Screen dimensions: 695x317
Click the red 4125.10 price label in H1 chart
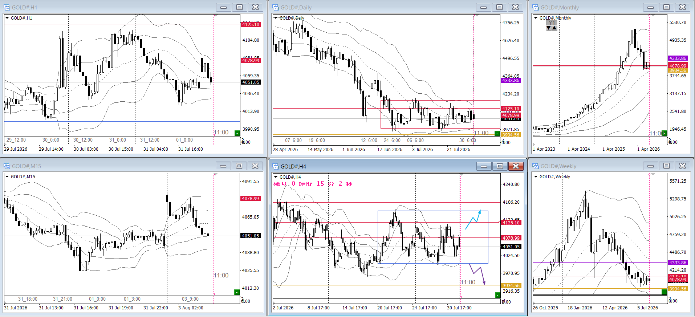[251, 24]
